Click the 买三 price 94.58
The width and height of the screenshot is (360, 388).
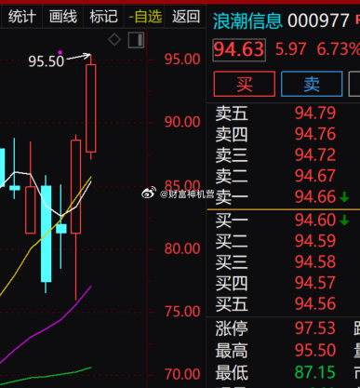315,261
